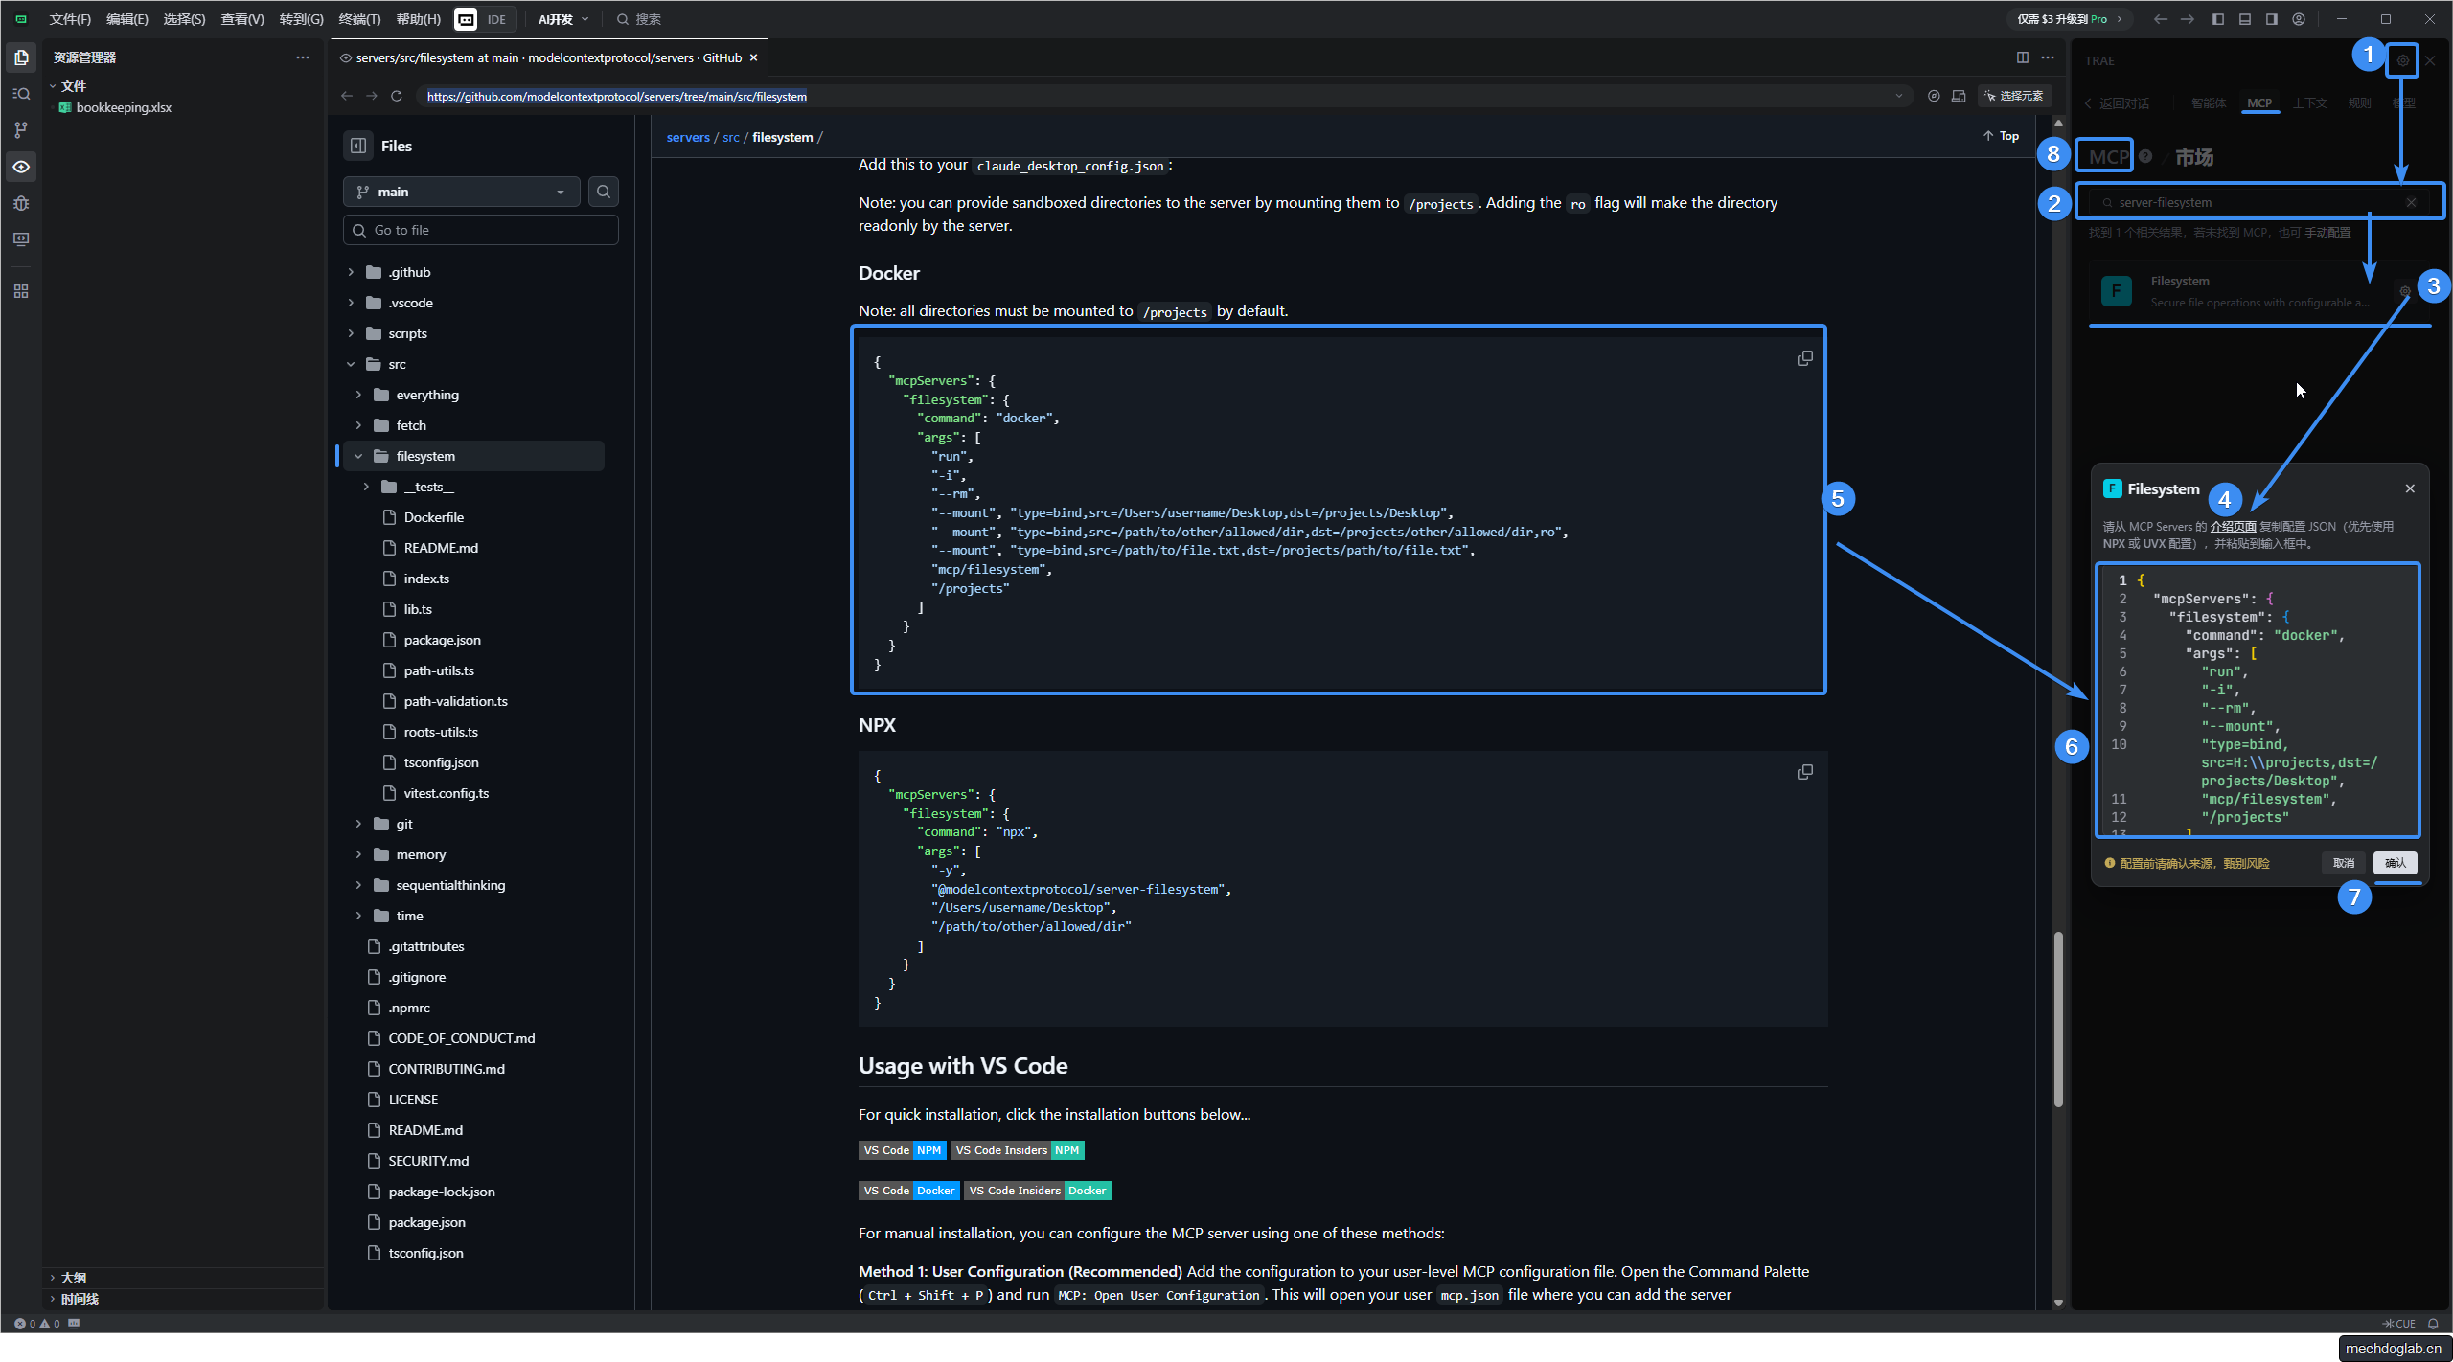Screen dimensions: 2453x1362
Task: Open the TRAE panel settings gear
Action: point(2402,60)
